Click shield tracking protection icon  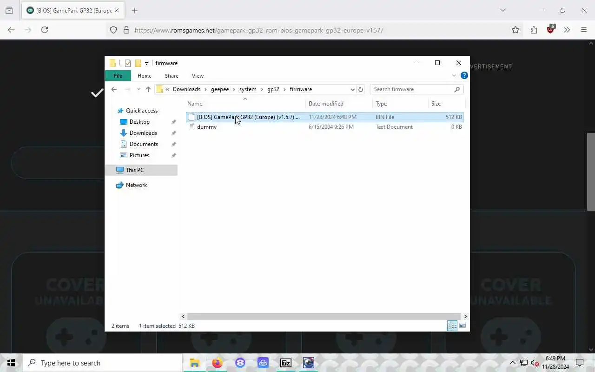click(x=113, y=30)
